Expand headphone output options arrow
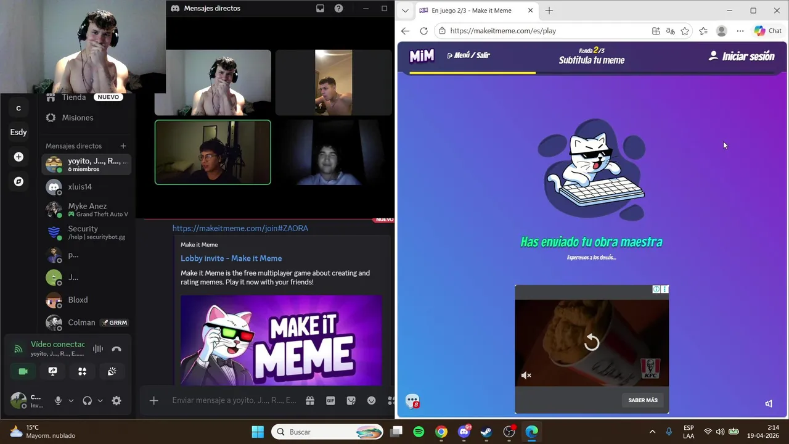The height and width of the screenshot is (444, 789). (x=100, y=401)
